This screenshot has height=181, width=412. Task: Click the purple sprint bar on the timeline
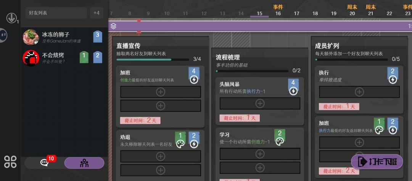pos(260,26)
